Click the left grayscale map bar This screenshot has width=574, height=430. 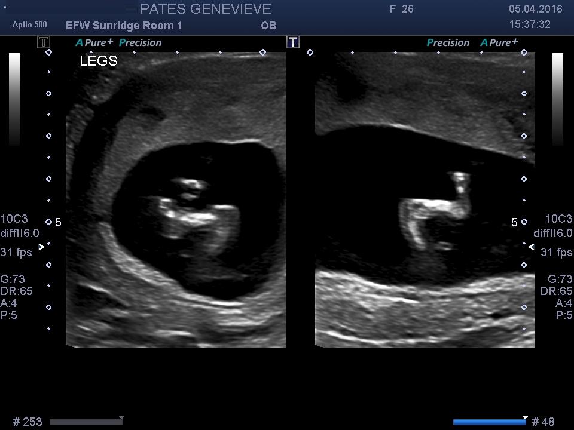tap(14, 99)
